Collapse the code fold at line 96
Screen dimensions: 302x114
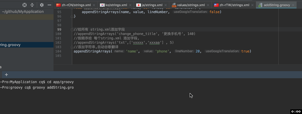click(x=72, y=17)
